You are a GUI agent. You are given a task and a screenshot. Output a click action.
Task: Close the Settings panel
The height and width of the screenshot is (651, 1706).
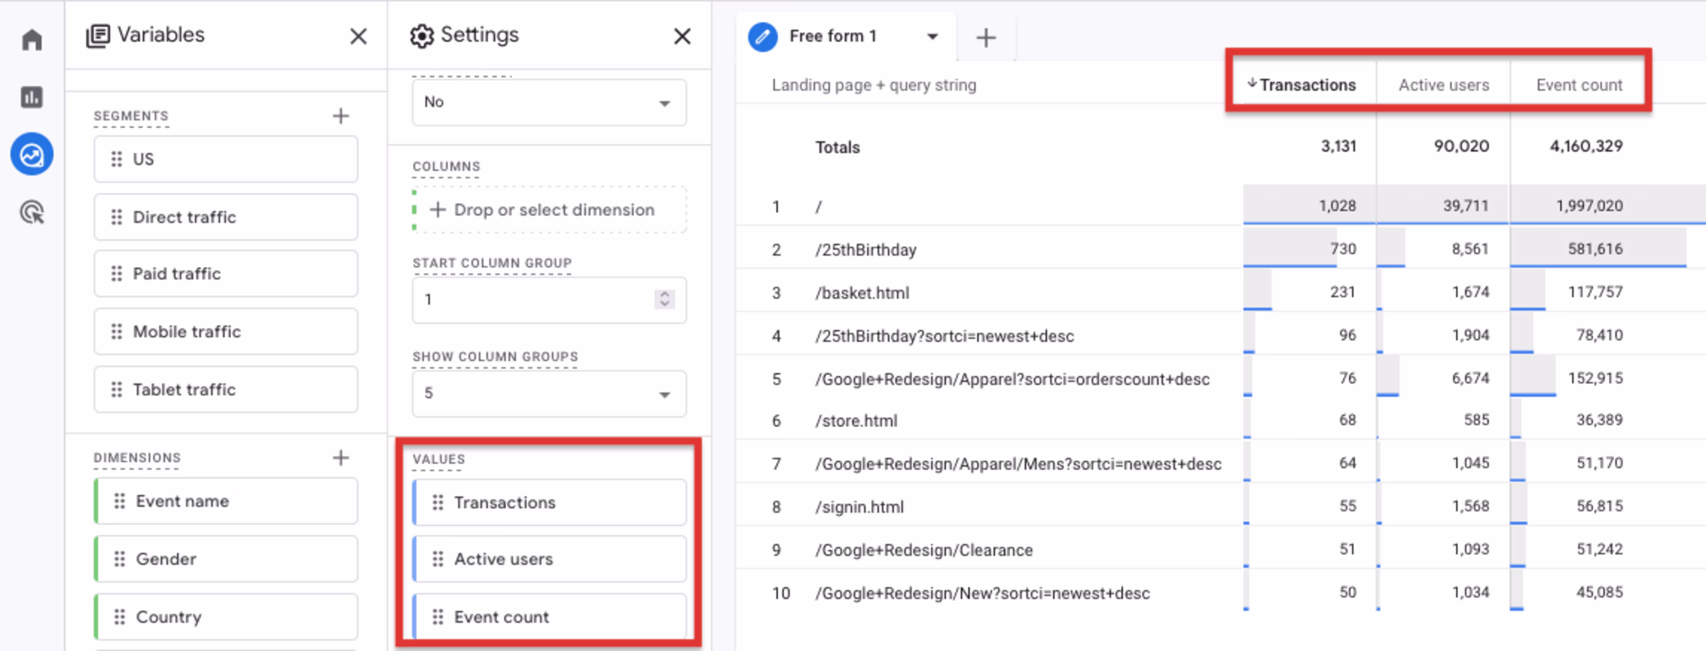(682, 36)
